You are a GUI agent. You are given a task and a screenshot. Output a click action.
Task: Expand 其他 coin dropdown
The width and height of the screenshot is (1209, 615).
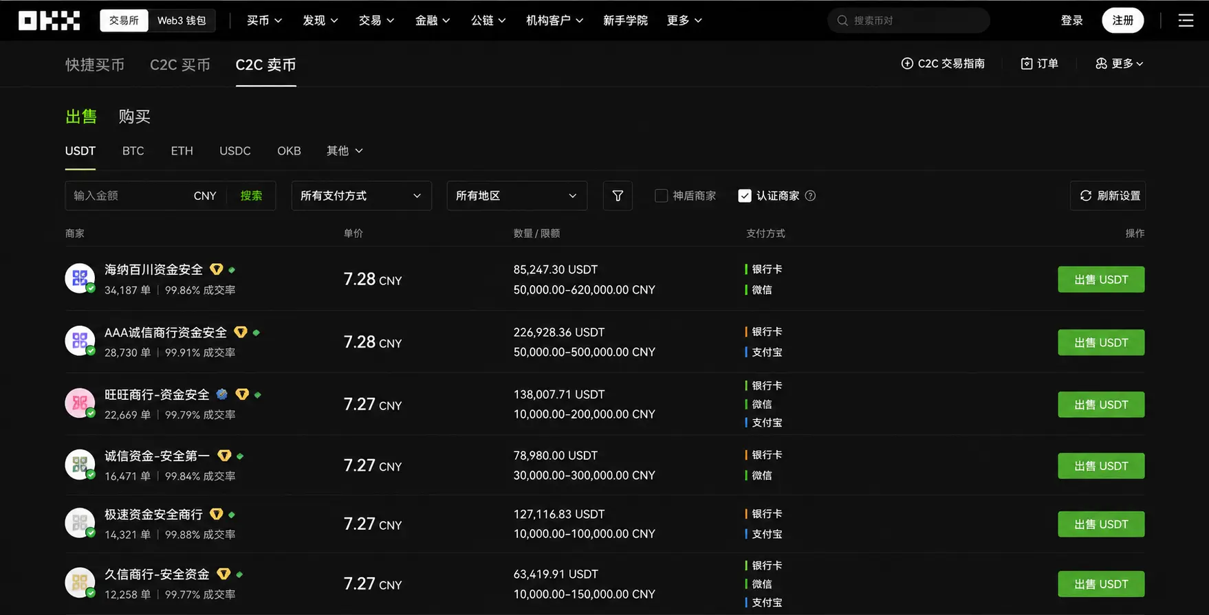click(x=345, y=150)
